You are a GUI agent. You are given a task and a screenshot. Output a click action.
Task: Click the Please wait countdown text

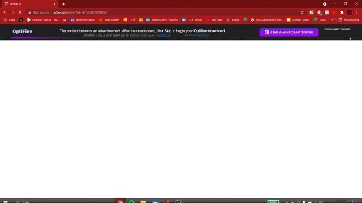coord(338,29)
